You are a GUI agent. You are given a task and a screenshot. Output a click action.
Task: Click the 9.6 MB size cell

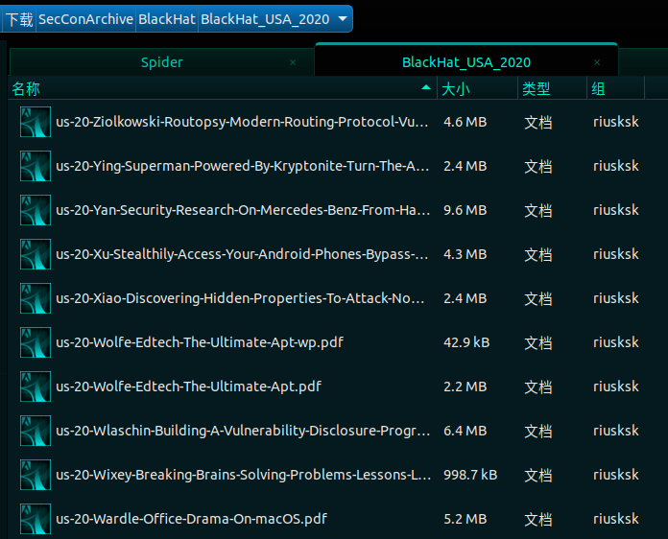[465, 210]
